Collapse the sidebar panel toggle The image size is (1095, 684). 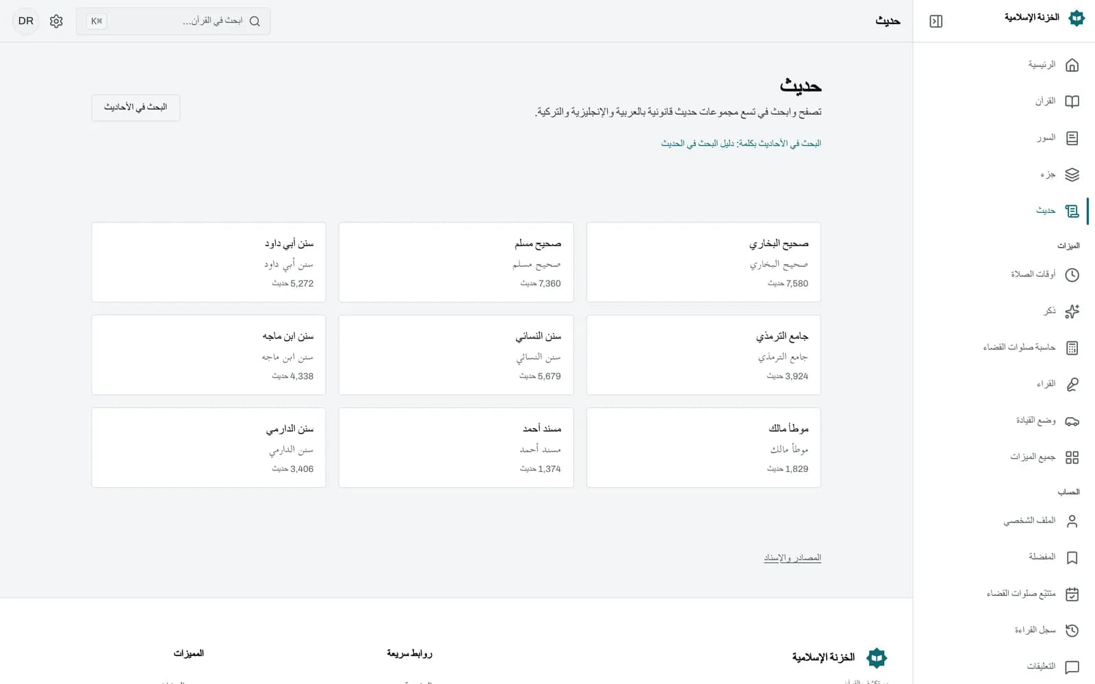pos(936,21)
